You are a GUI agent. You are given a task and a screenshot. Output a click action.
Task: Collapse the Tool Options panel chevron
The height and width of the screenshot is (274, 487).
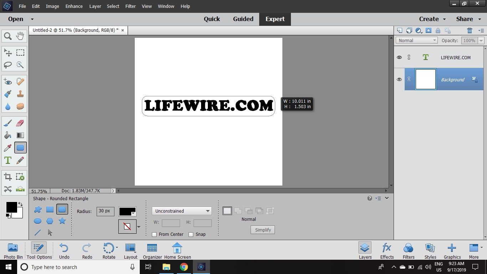click(x=387, y=198)
